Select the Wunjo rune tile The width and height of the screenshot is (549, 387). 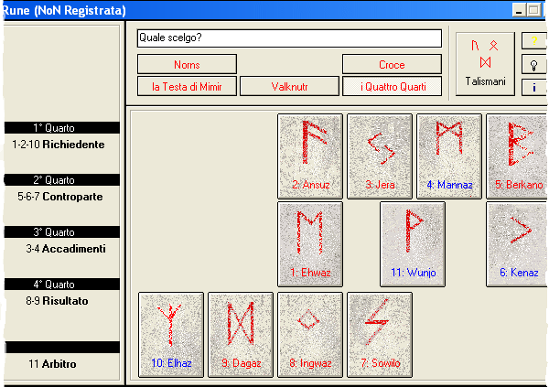pos(413,243)
